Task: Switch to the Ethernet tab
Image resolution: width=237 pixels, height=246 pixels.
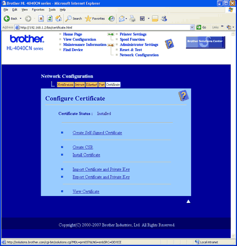Action: pyautogui.click(x=92, y=84)
